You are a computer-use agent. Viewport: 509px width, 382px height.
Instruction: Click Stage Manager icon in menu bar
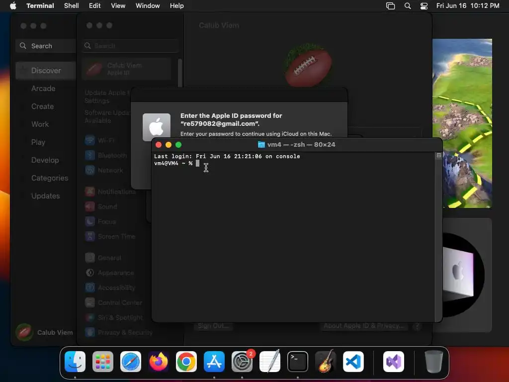click(391, 6)
